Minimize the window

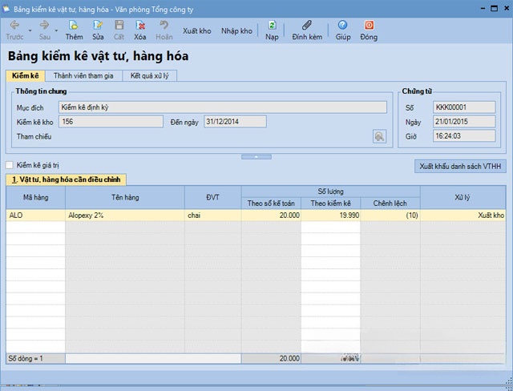click(x=483, y=9)
